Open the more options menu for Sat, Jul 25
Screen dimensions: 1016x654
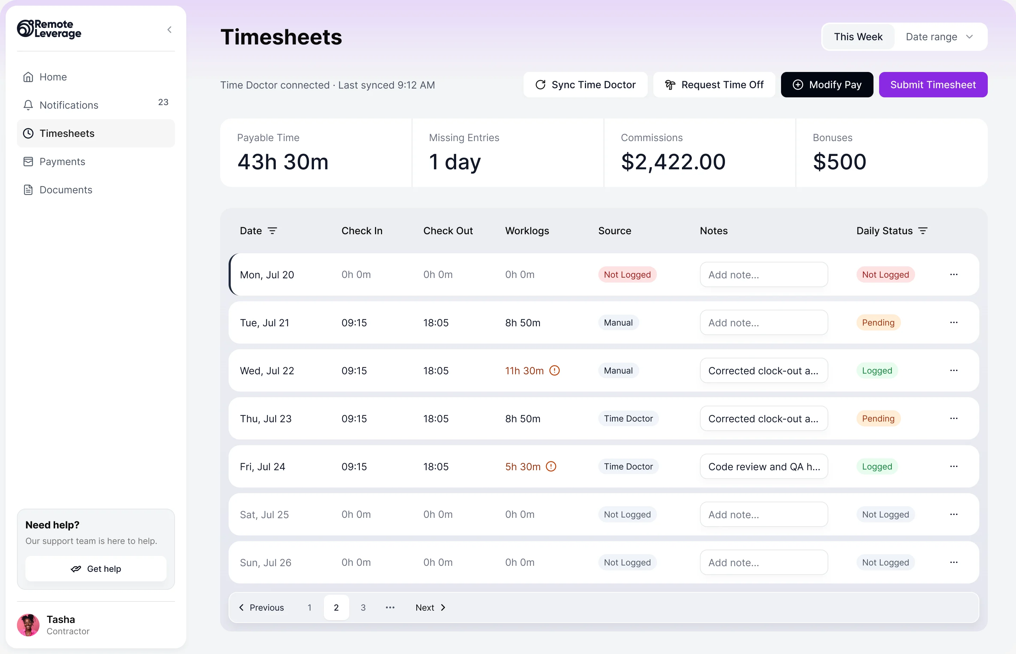click(954, 514)
